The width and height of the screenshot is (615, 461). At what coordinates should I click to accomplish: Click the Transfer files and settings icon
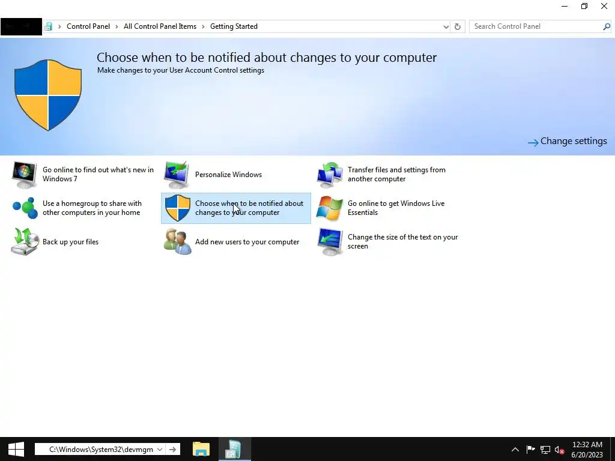(330, 175)
